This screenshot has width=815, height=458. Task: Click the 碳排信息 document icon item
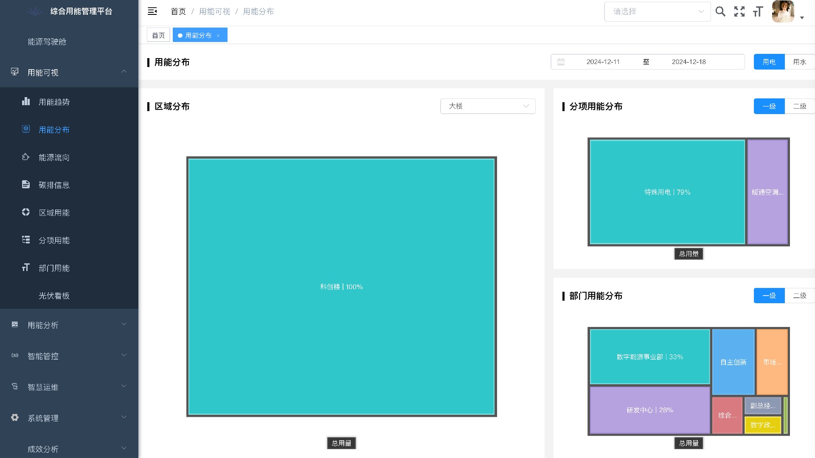54,185
